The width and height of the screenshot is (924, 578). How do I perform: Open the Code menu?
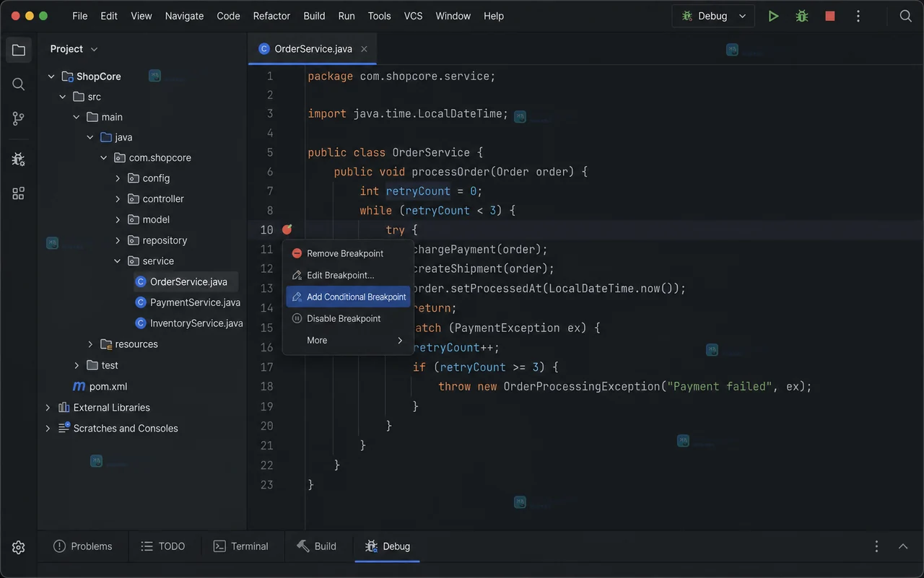229,16
